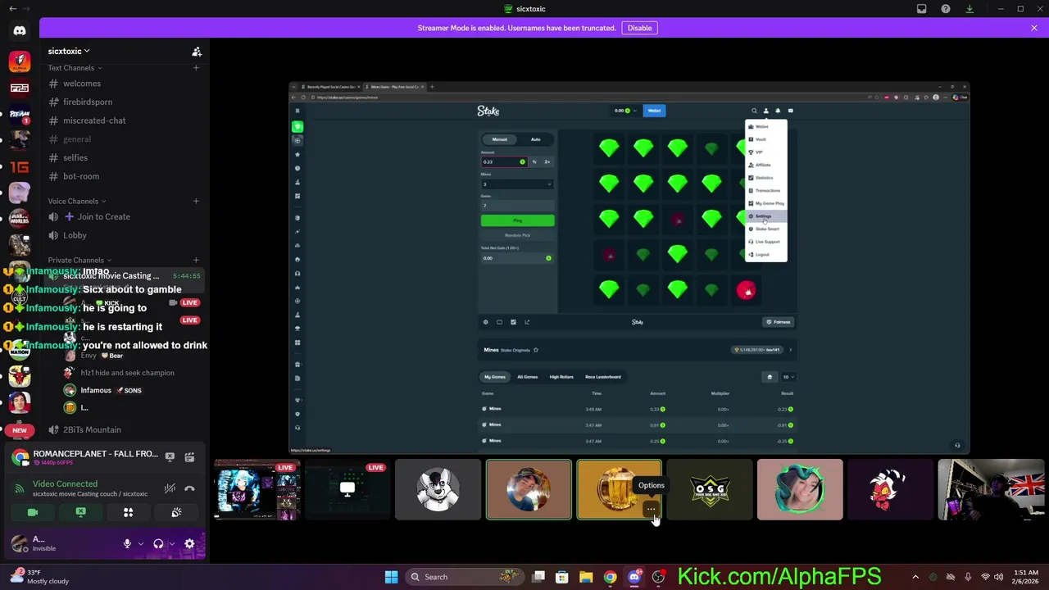This screenshot has height=590, width=1049.
Task: Stop streaming with the screen-X icon in stream panel
Action: pyautogui.click(x=170, y=456)
